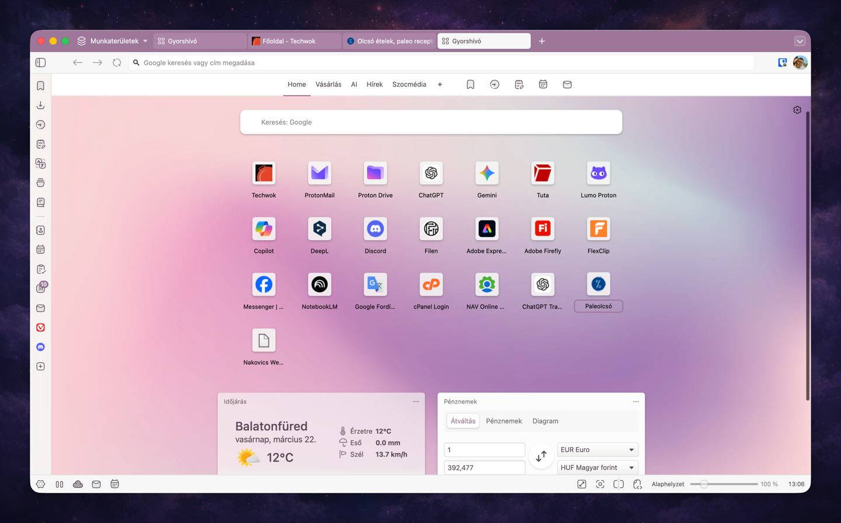The image size is (841, 523).
Task: Select the Hírek speed dial group
Action: click(374, 85)
